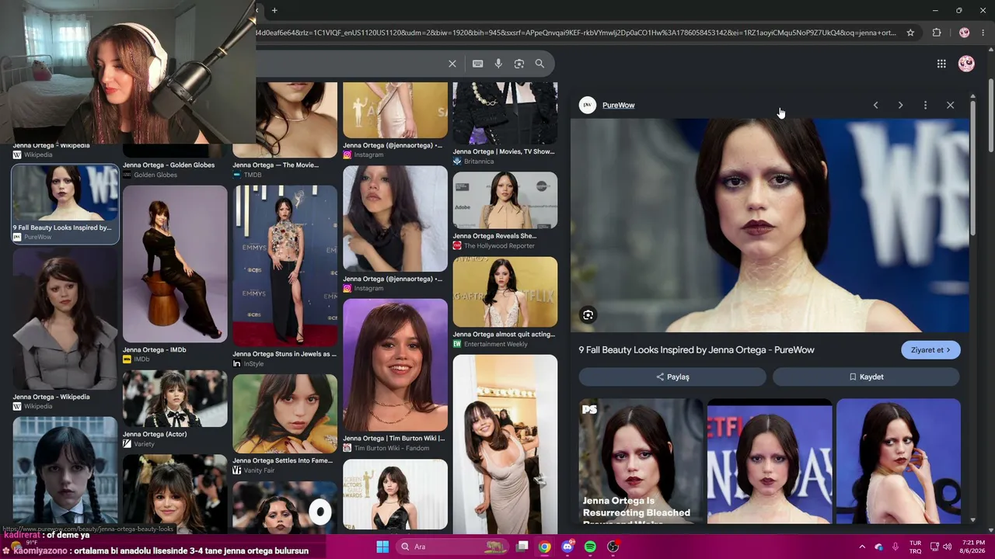The height and width of the screenshot is (559, 995).
Task: Open the Google apps grid
Action: pyautogui.click(x=941, y=64)
